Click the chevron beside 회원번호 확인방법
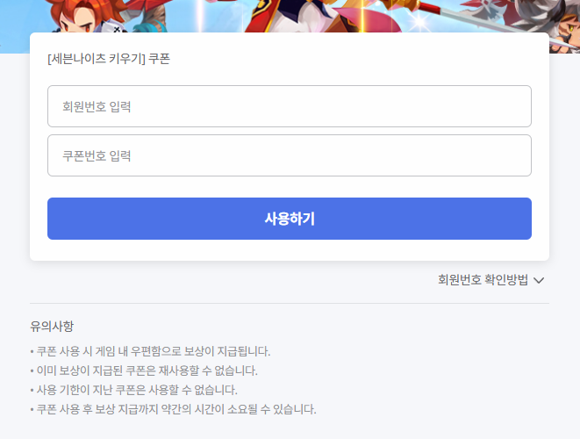Viewport: 580px width, 439px height. [539, 281]
